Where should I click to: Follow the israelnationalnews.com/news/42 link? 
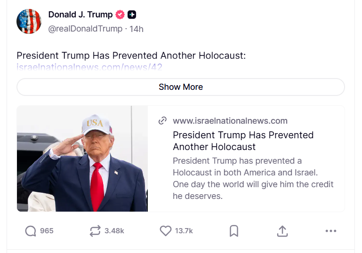click(x=89, y=67)
